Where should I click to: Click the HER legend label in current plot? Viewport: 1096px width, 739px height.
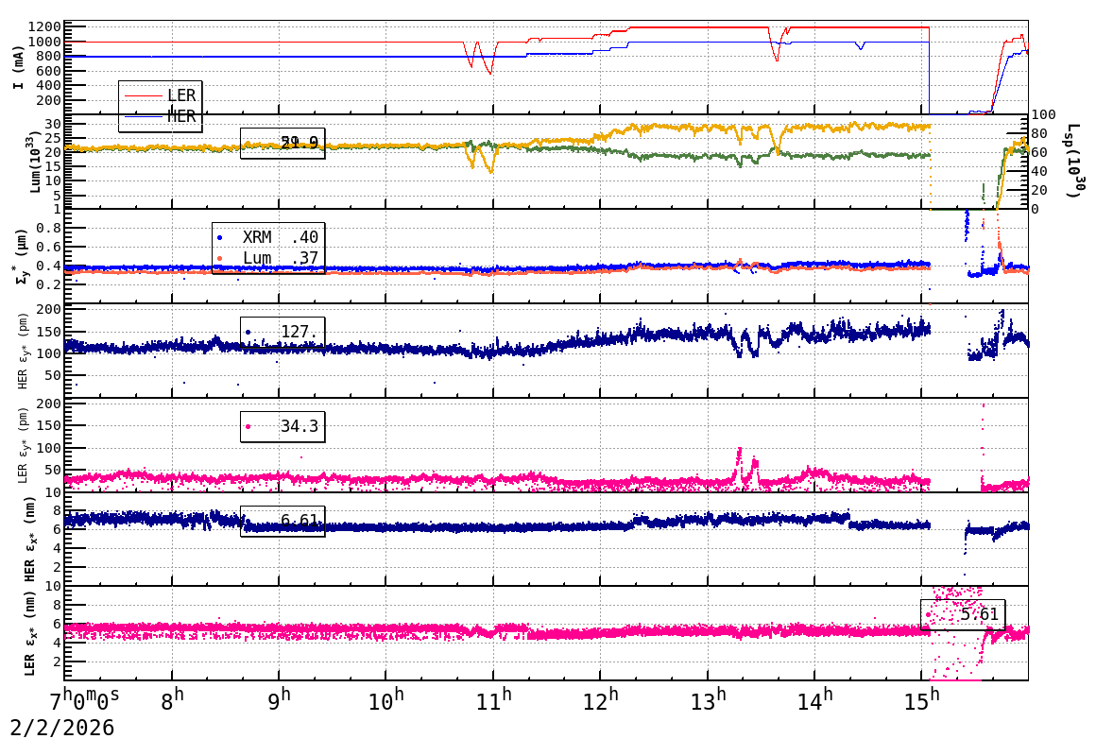pos(181,116)
